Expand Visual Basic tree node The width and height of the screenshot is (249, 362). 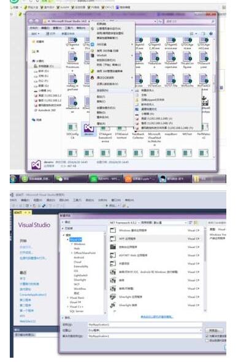point(68,298)
